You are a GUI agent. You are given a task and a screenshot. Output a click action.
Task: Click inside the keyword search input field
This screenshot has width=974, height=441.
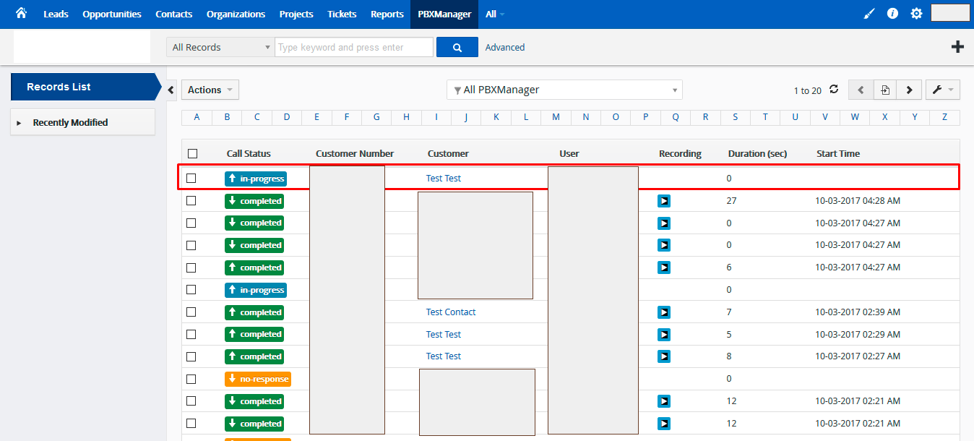(353, 46)
